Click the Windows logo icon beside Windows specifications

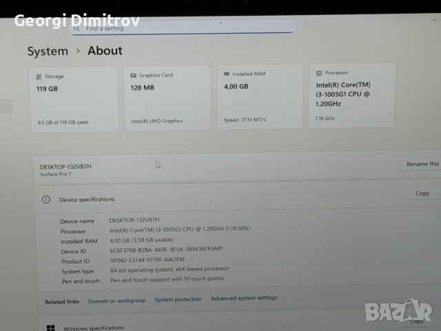tap(50, 328)
